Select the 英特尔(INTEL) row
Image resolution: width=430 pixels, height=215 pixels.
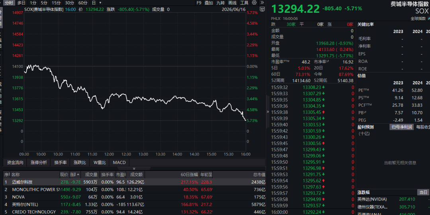click(x=135, y=204)
